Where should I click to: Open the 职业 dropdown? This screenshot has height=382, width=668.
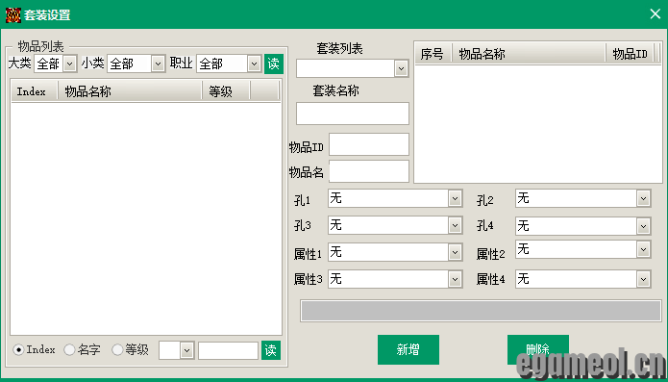pyautogui.click(x=254, y=64)
